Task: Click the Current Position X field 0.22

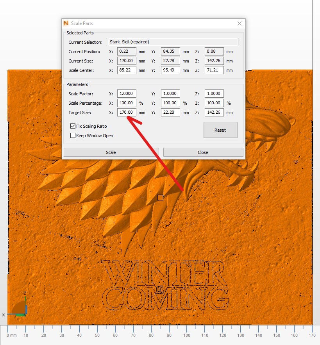Action: pyautogui.click(x=127, y=51)
